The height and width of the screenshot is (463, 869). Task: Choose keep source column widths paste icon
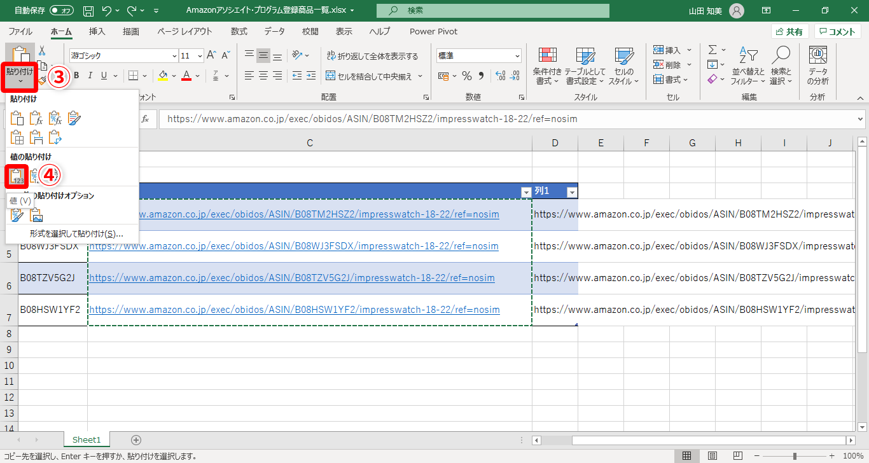[36, 136]
